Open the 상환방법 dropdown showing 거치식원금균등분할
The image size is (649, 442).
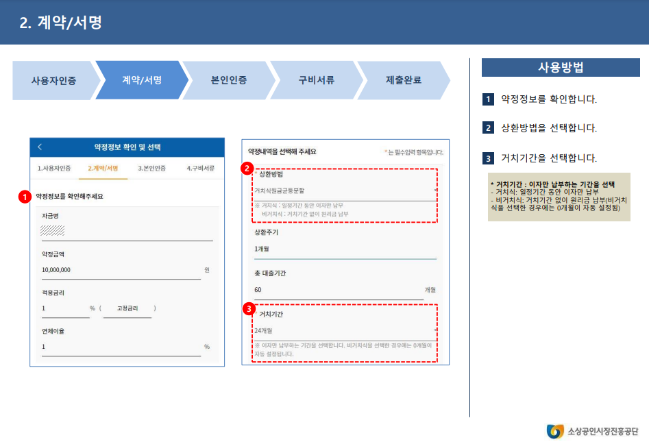[345, 191]
